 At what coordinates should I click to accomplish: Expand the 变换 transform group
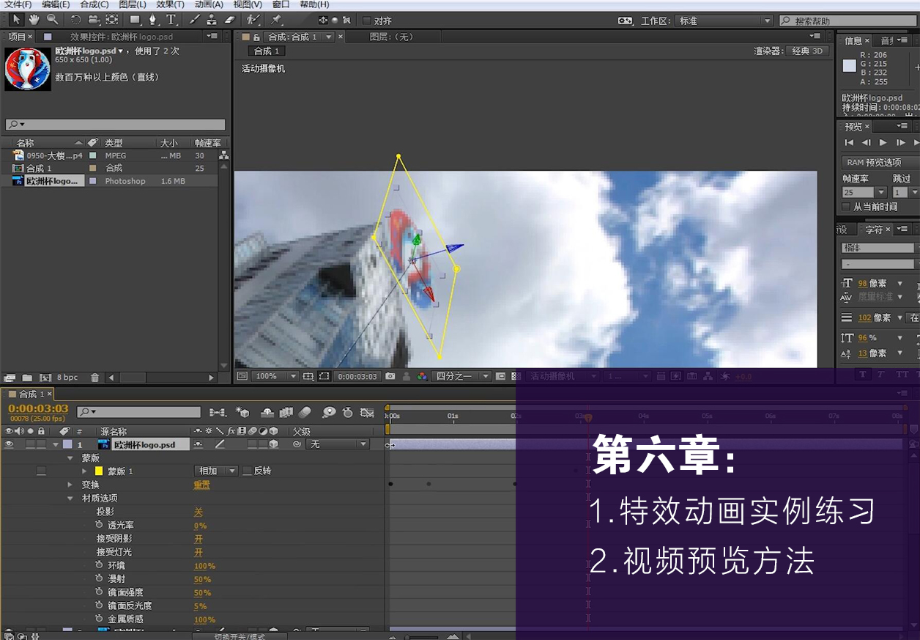(x=70, y=485)
